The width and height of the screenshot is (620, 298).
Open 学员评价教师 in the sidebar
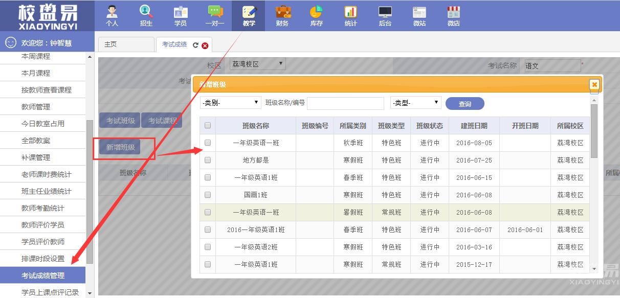(43, 242)
